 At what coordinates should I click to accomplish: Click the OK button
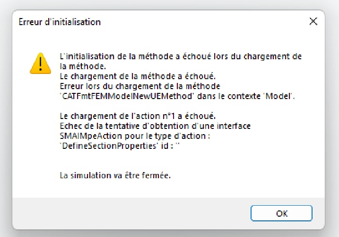pos(281,213)
